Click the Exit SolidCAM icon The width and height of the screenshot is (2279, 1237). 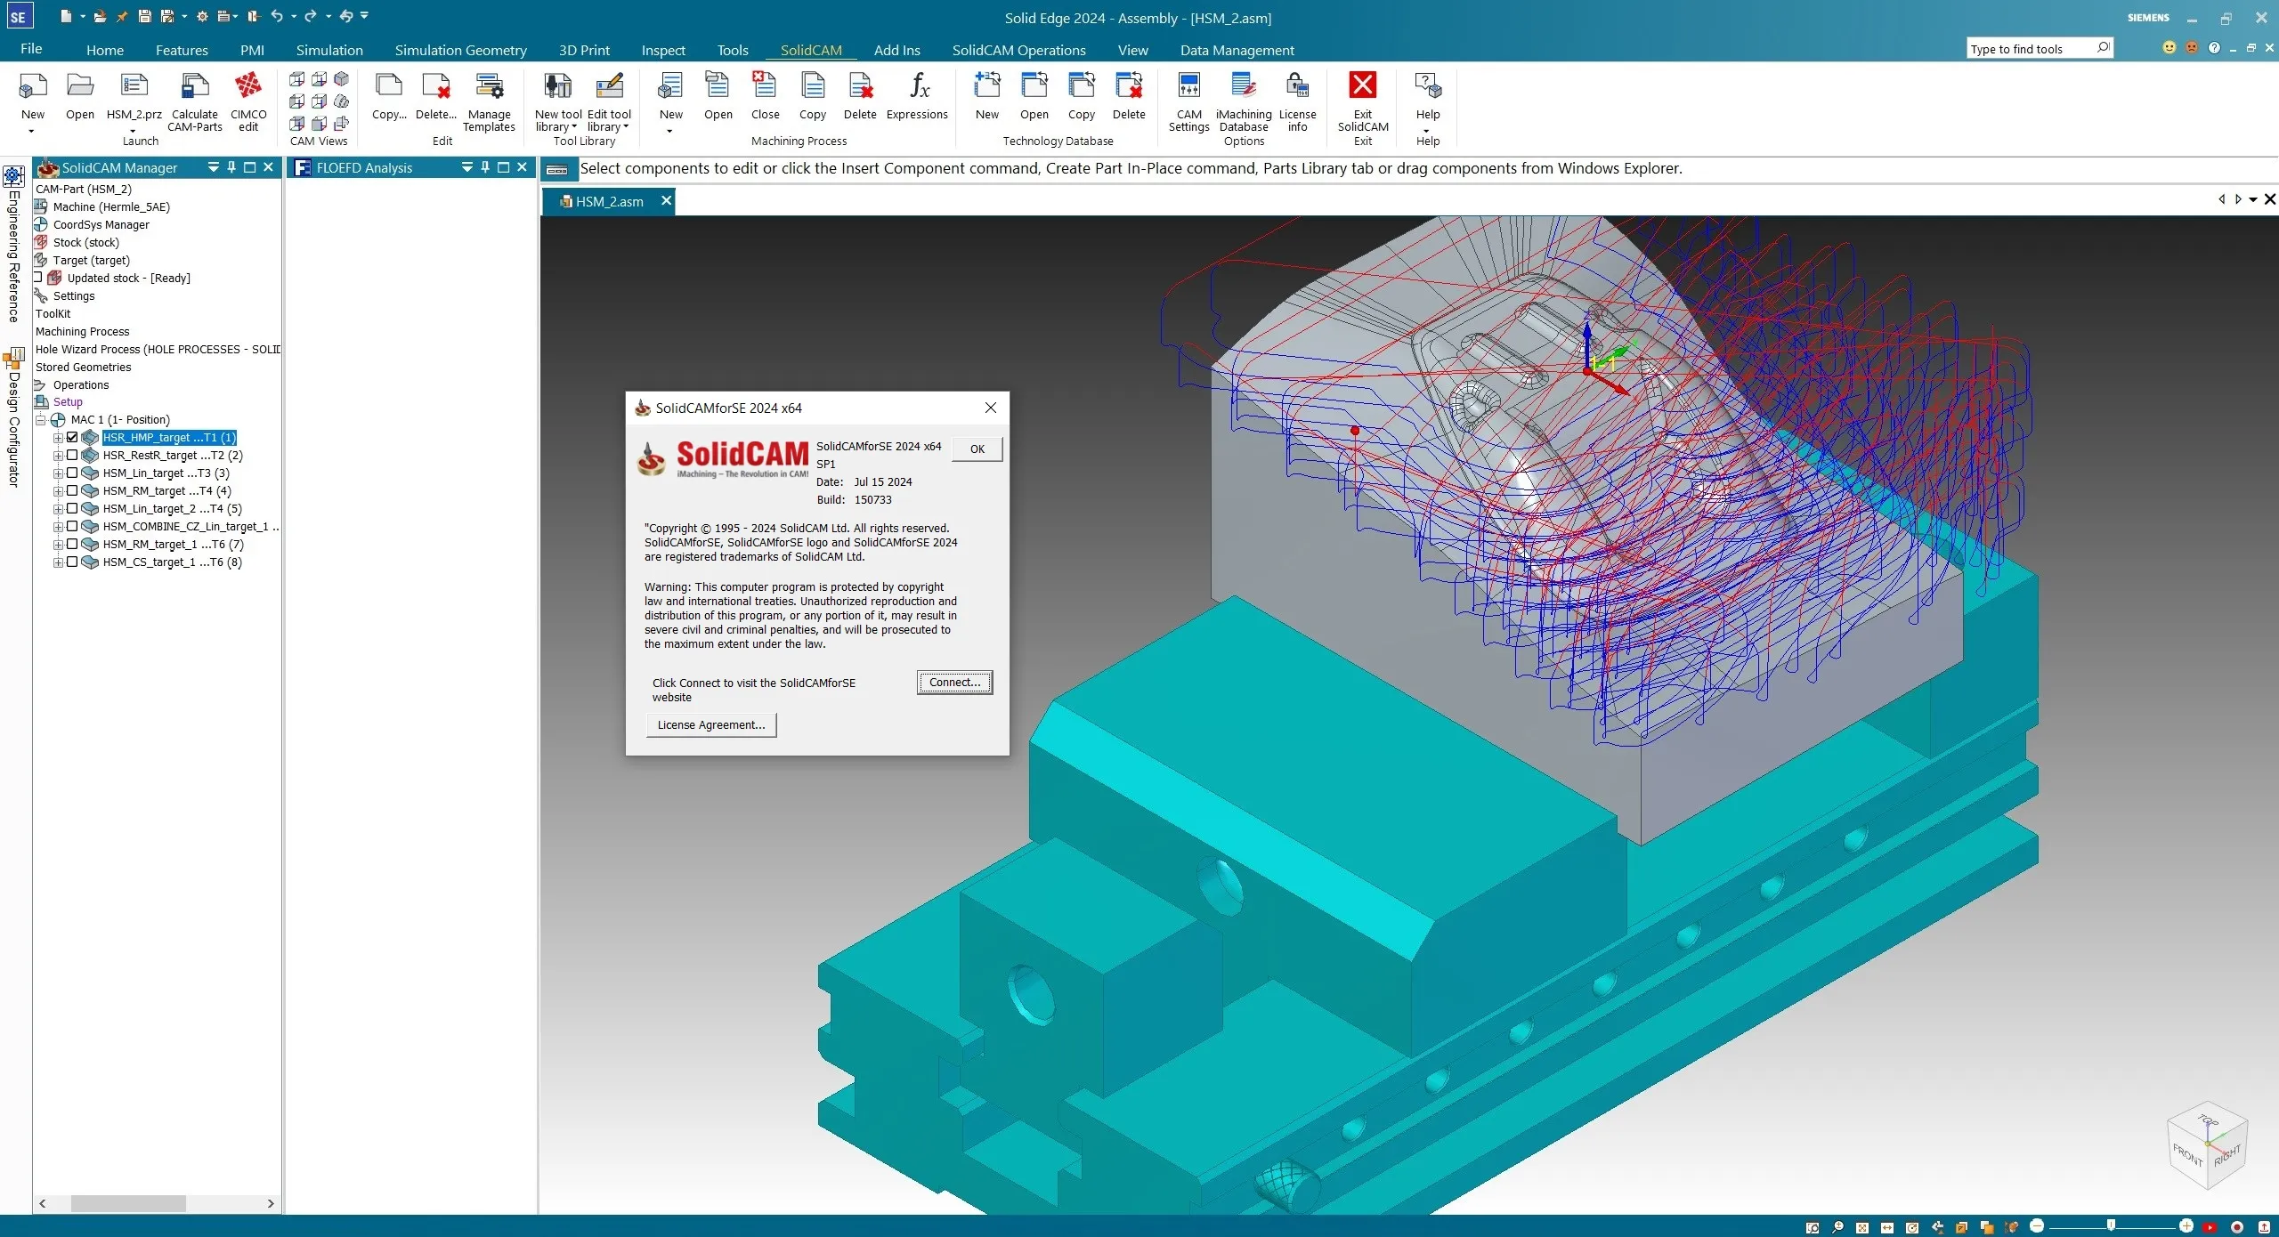1363,85
